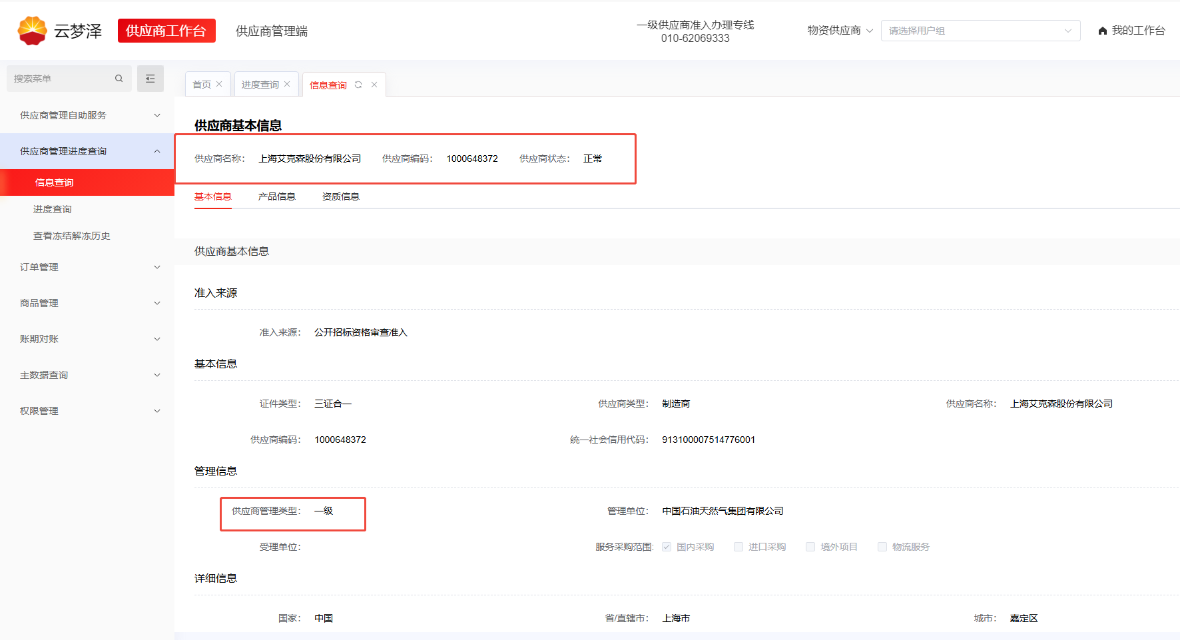
Task: Close the 信息查询 tab
Action: click(x=374, y=85)
